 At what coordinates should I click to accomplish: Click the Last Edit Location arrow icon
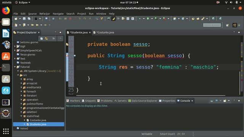point(32,25)
